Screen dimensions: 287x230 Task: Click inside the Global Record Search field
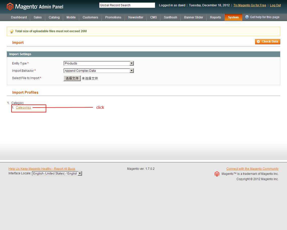click(x=127, y=5)
